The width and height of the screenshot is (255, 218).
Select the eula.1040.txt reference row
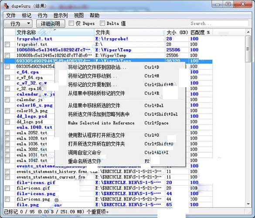pos(34,127)
